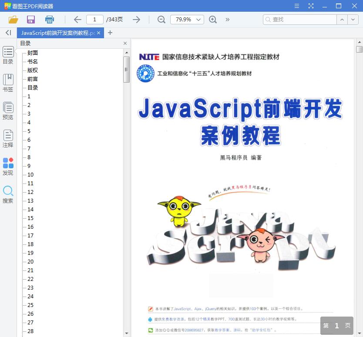The height and width of the screenshot is (337, 363).
Task: Jump to chapter 26 in outline
Action: coord(30,314)
